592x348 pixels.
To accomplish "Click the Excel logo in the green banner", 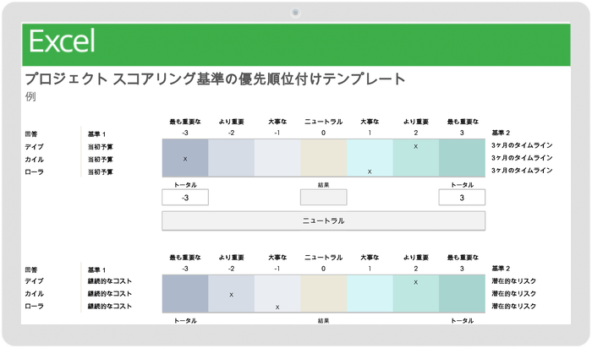I will click(61, 41).
